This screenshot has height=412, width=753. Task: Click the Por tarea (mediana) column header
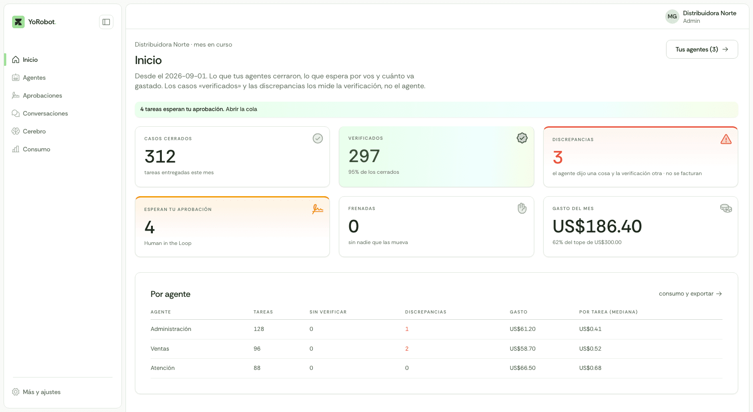point(608,312)
